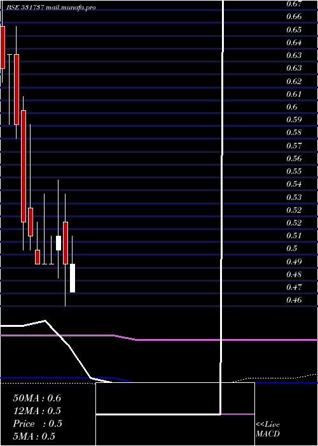
Task: Click the 0.46 price axis label
Action: pyautogui.click(x=294, y=300)
